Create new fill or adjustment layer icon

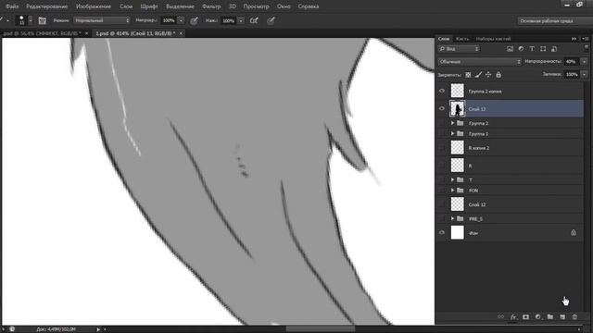[x=537, y=316]
